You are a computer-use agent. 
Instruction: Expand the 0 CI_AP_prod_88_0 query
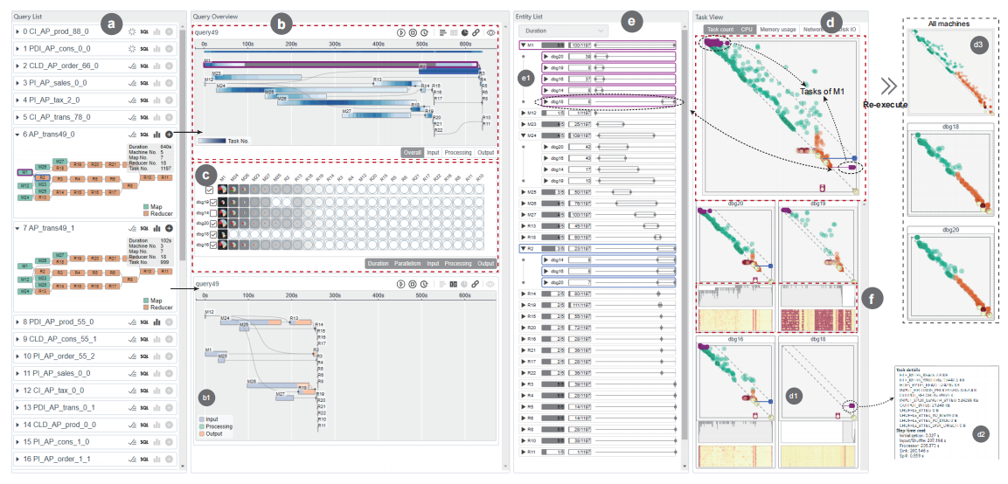coord(19,31)
